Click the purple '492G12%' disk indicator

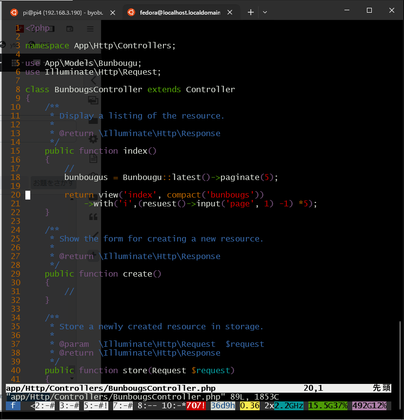[369, 406]
